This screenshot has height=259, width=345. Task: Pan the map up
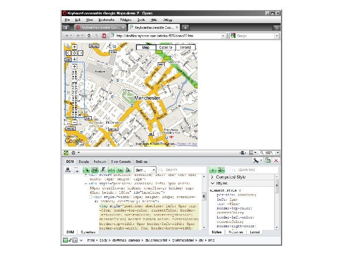coord(75,47)
